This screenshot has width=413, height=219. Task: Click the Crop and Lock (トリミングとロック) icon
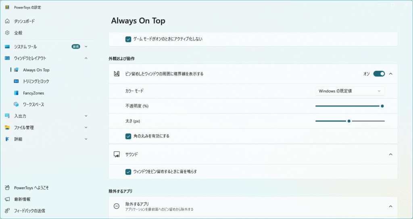[x=16, y=81]
